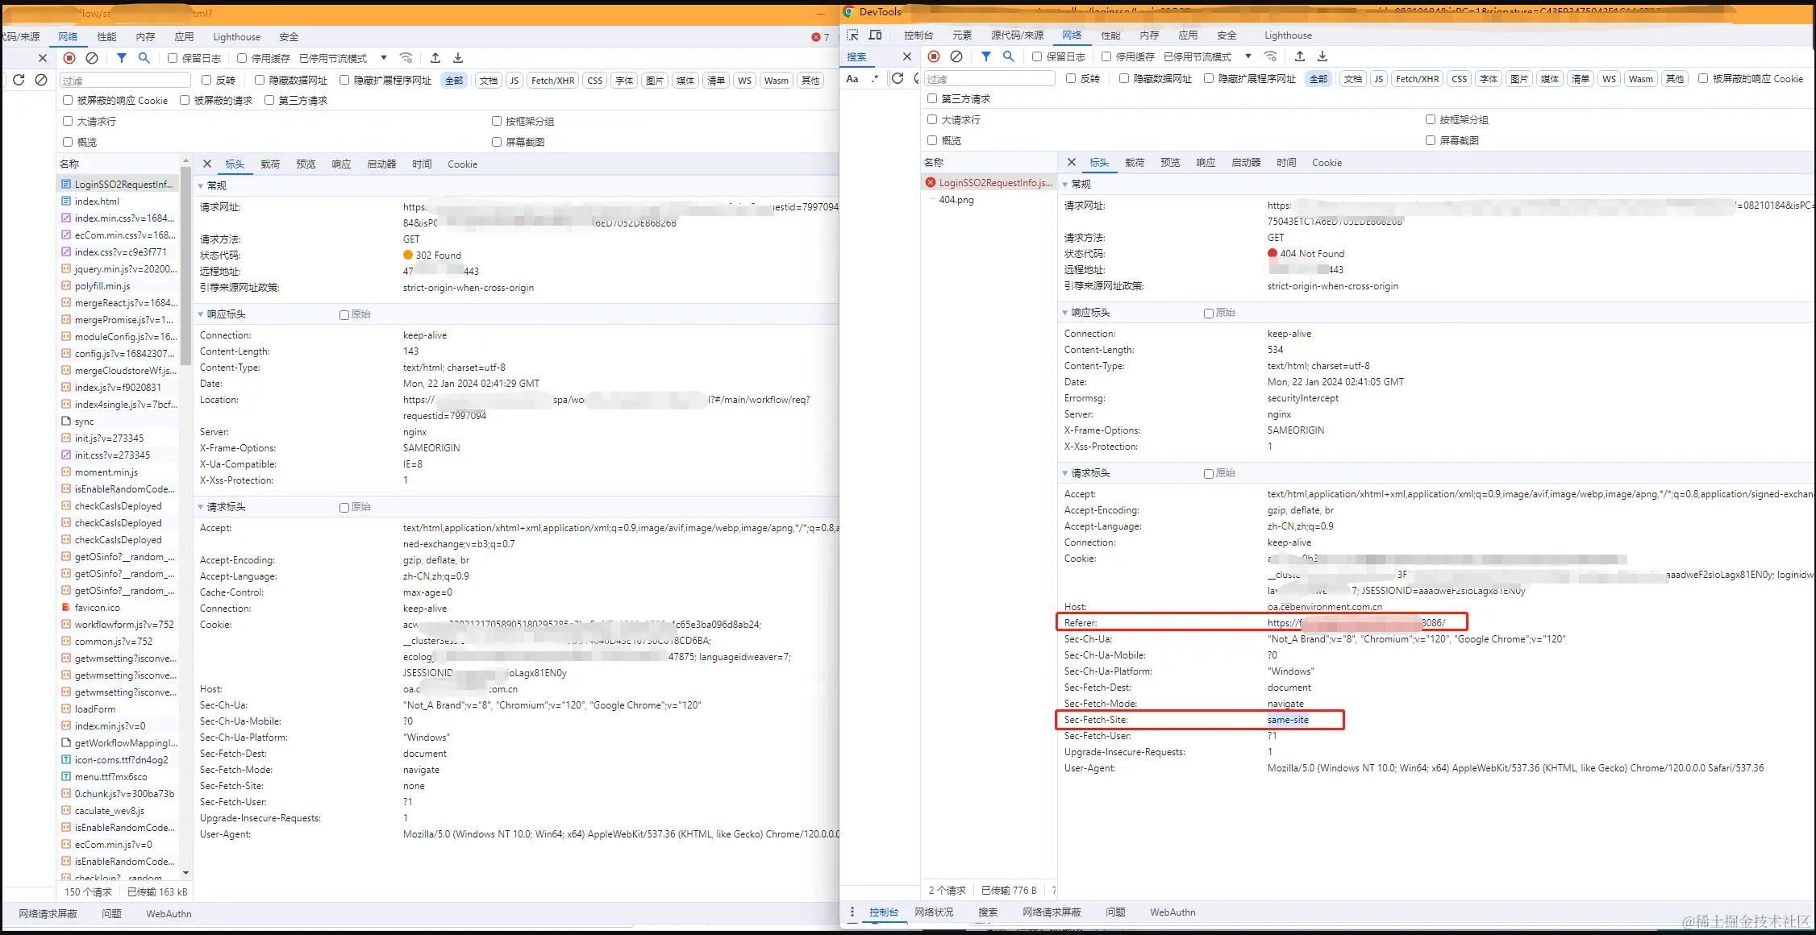Click the 过滤 filter input in left panel

pyautogui.click(x=125, y=81)
